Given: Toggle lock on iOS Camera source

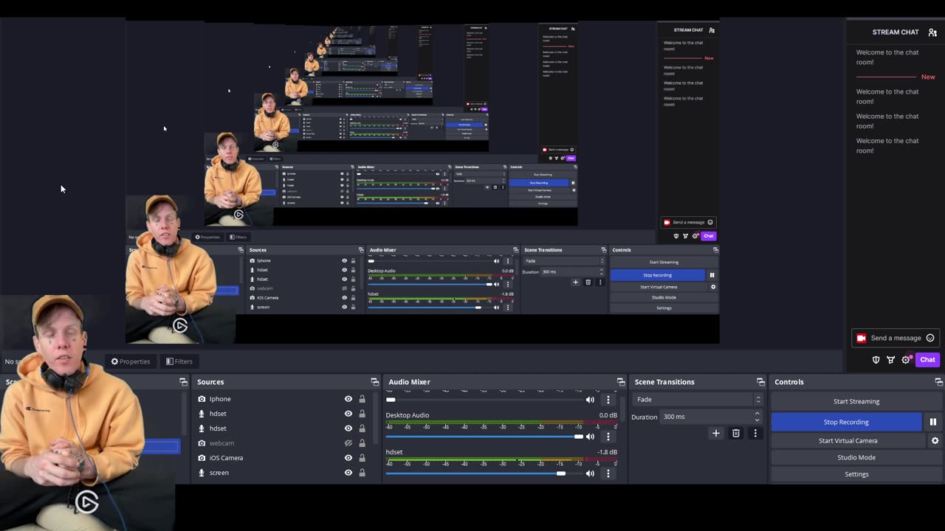Looking at the screenshot, I should pyautogui.click(x=362, y=458).
